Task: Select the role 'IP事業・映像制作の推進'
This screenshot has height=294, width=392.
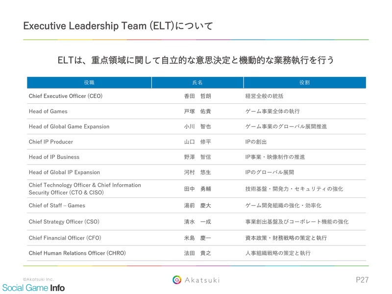Action: coord(275,157)
